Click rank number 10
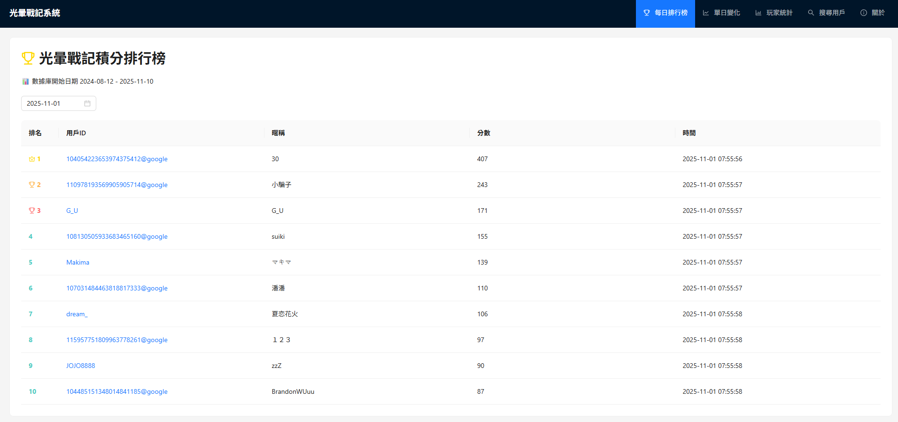The image size is (898, 422). [32, 391]
